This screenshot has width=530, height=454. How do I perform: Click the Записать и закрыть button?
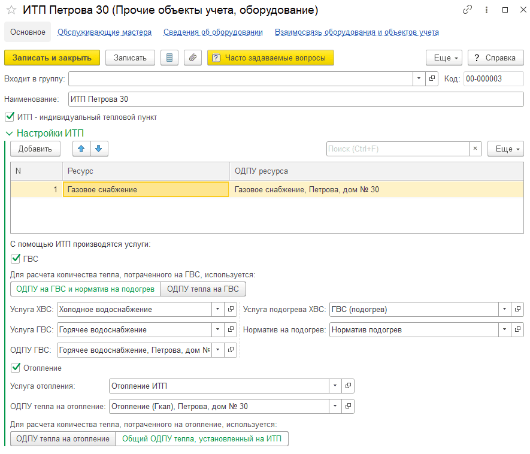[x=52, y=58]
